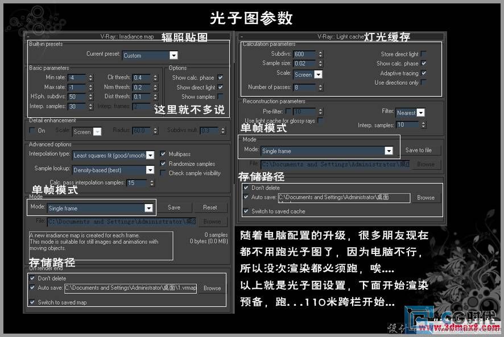Image resolution: width=504 pixels, height=337 pixels.
Task: Toggle Light cache Auto save checkbox
Action: click(x=246, y=197)
